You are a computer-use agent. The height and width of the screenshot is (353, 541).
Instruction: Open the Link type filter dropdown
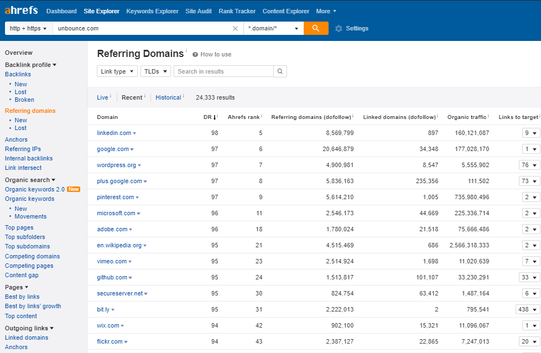tap(117, 71)
